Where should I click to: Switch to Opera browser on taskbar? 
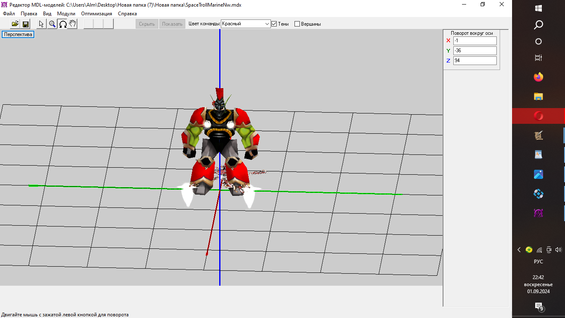pyautogui.click(x=539, y=116)
